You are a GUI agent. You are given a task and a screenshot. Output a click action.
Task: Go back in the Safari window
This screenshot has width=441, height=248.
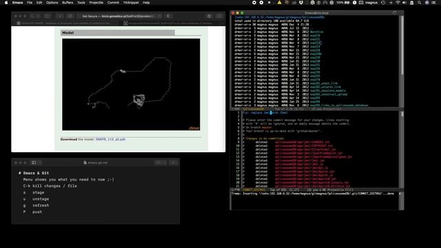point(32,17)
